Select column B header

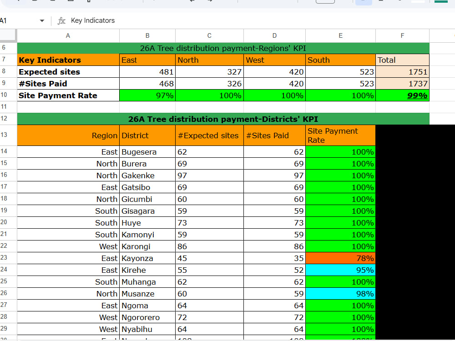[x=147, y=35]
